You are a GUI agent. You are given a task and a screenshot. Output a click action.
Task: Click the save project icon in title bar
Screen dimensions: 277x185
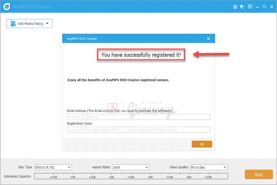235,6
